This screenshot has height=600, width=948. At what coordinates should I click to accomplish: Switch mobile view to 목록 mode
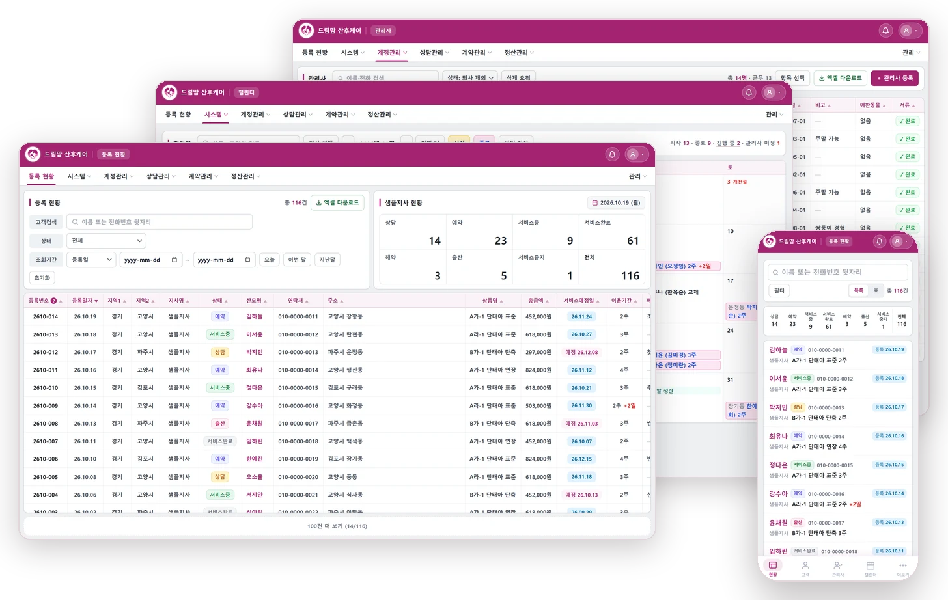point(859,291)
